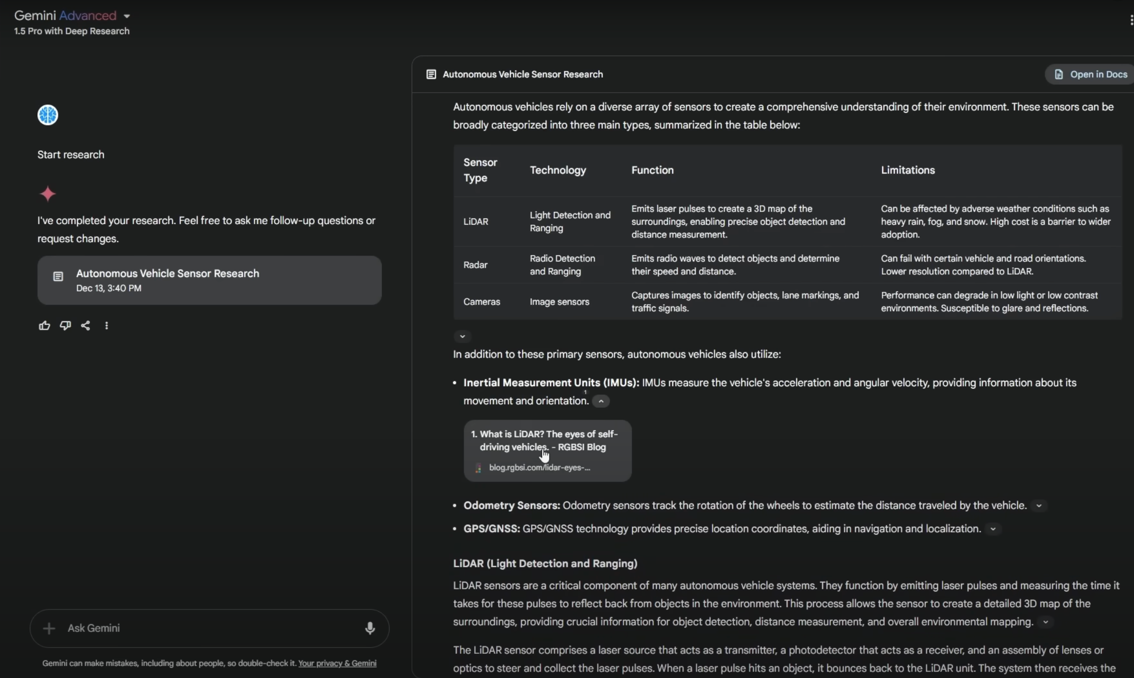The height and width of the screenshot is (678, 1134).
Task: Click the plus attach icon in prompt bar
Action: (49, 628)
